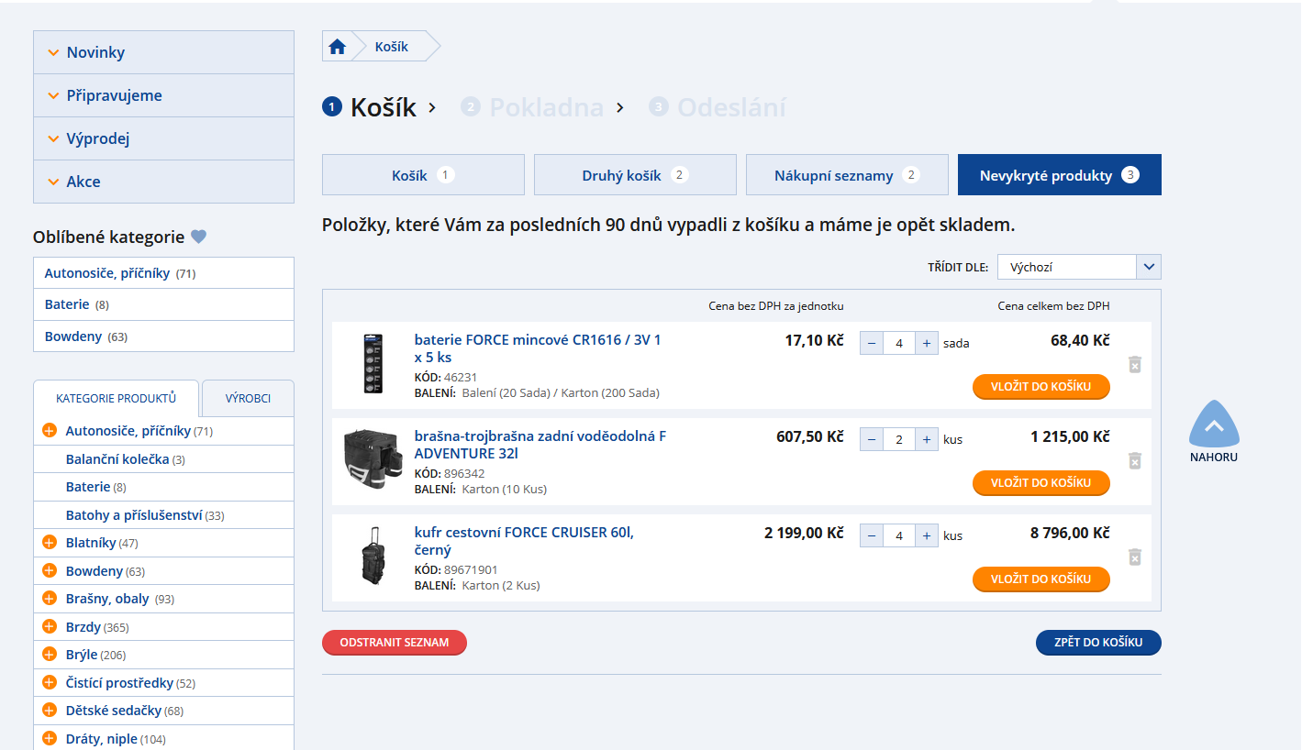The height and width of the screenshot is (750, 1302).
Task: Remove the ADVENTURE 32l bag using trash icon
Action: (x=1134, y=461)
